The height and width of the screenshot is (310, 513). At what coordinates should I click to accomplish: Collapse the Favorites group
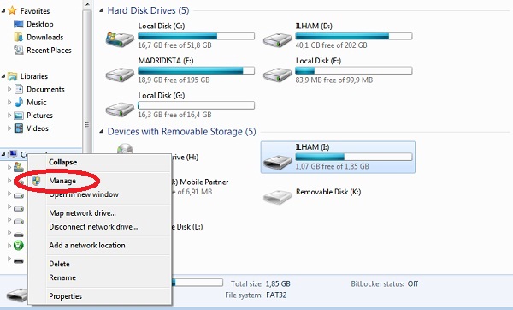pyautogui.click(x=3, y=11)
